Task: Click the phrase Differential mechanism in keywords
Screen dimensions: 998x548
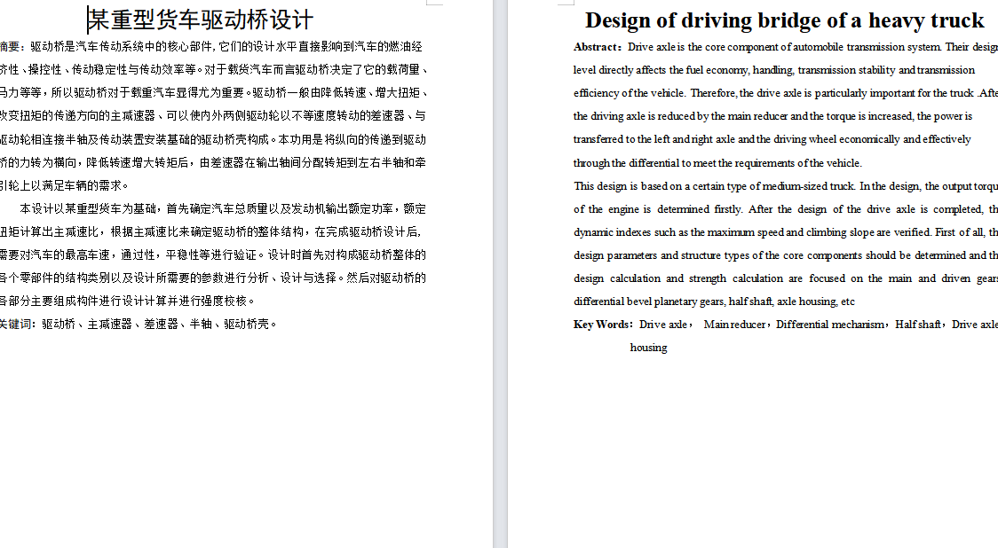Action: coord(830,325)
